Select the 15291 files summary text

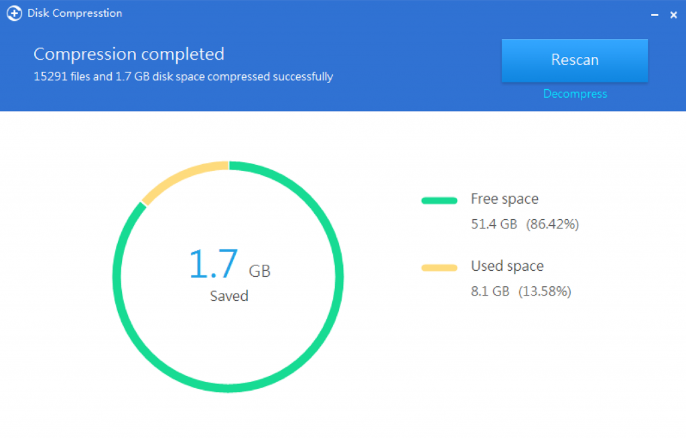click(x=184, y=76)
